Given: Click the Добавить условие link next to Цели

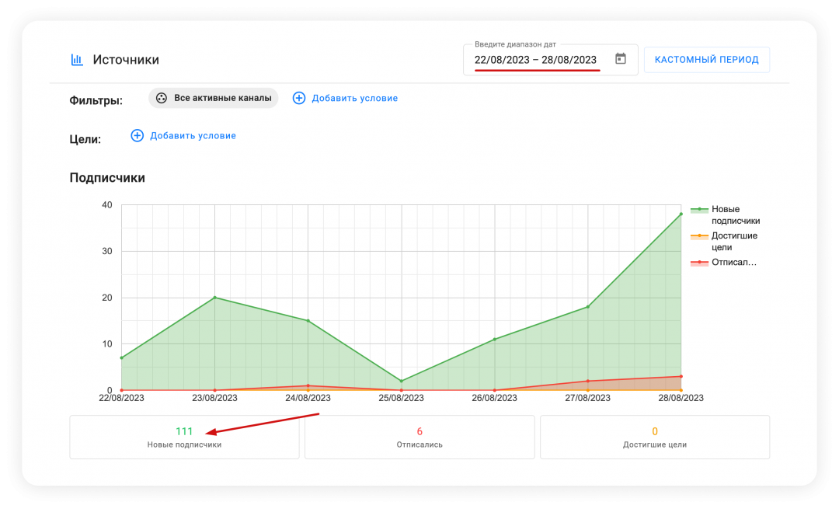Looking at the screenshot, I should tap(193, 135).
